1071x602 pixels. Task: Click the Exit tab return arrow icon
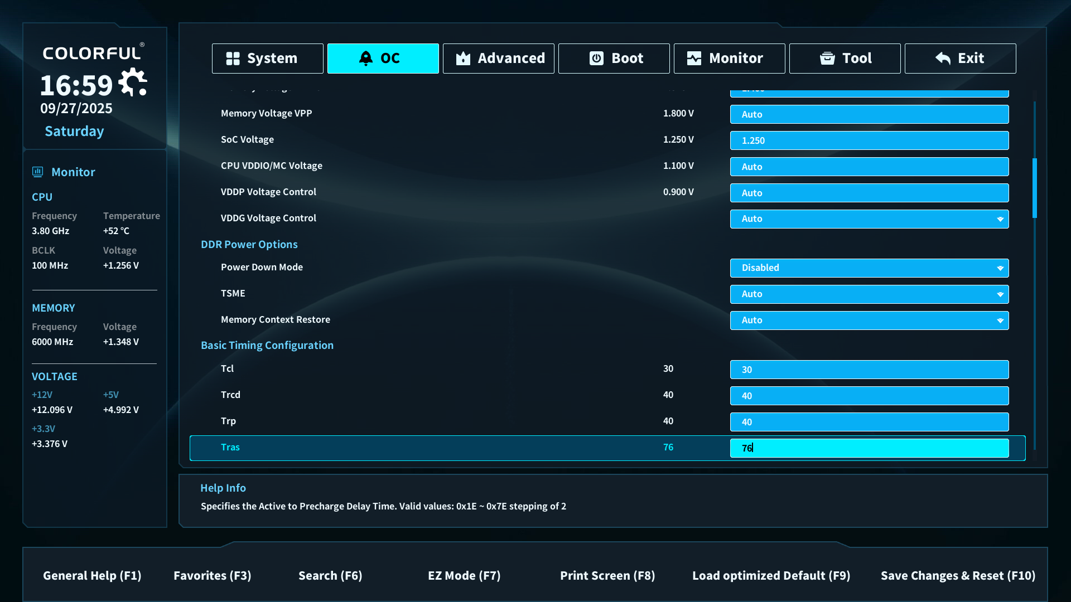[x=943, y=59]
